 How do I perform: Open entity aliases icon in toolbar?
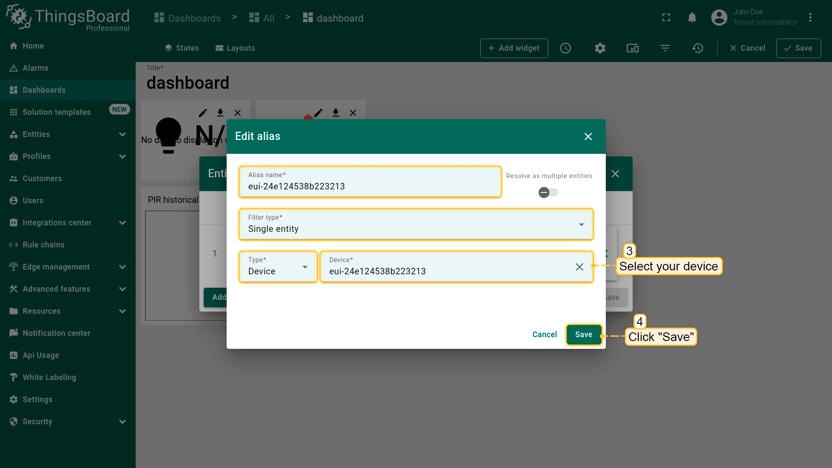pos(632,48)
